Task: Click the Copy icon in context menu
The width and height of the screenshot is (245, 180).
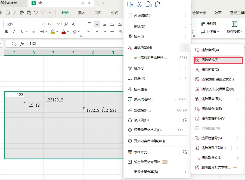Action: 130,4
